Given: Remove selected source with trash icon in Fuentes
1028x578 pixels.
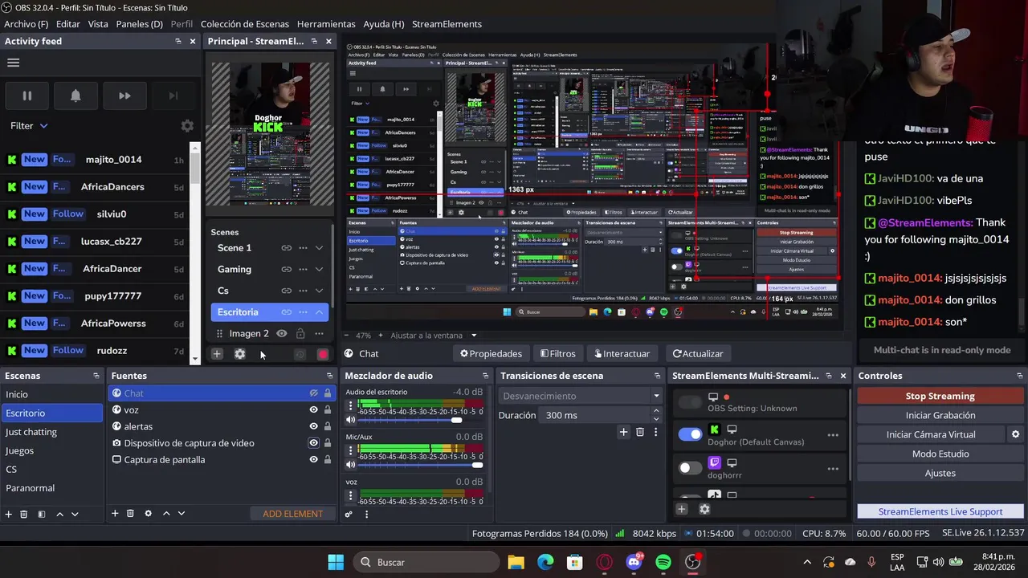Looking at the screenshot, I should pos(130,514).
